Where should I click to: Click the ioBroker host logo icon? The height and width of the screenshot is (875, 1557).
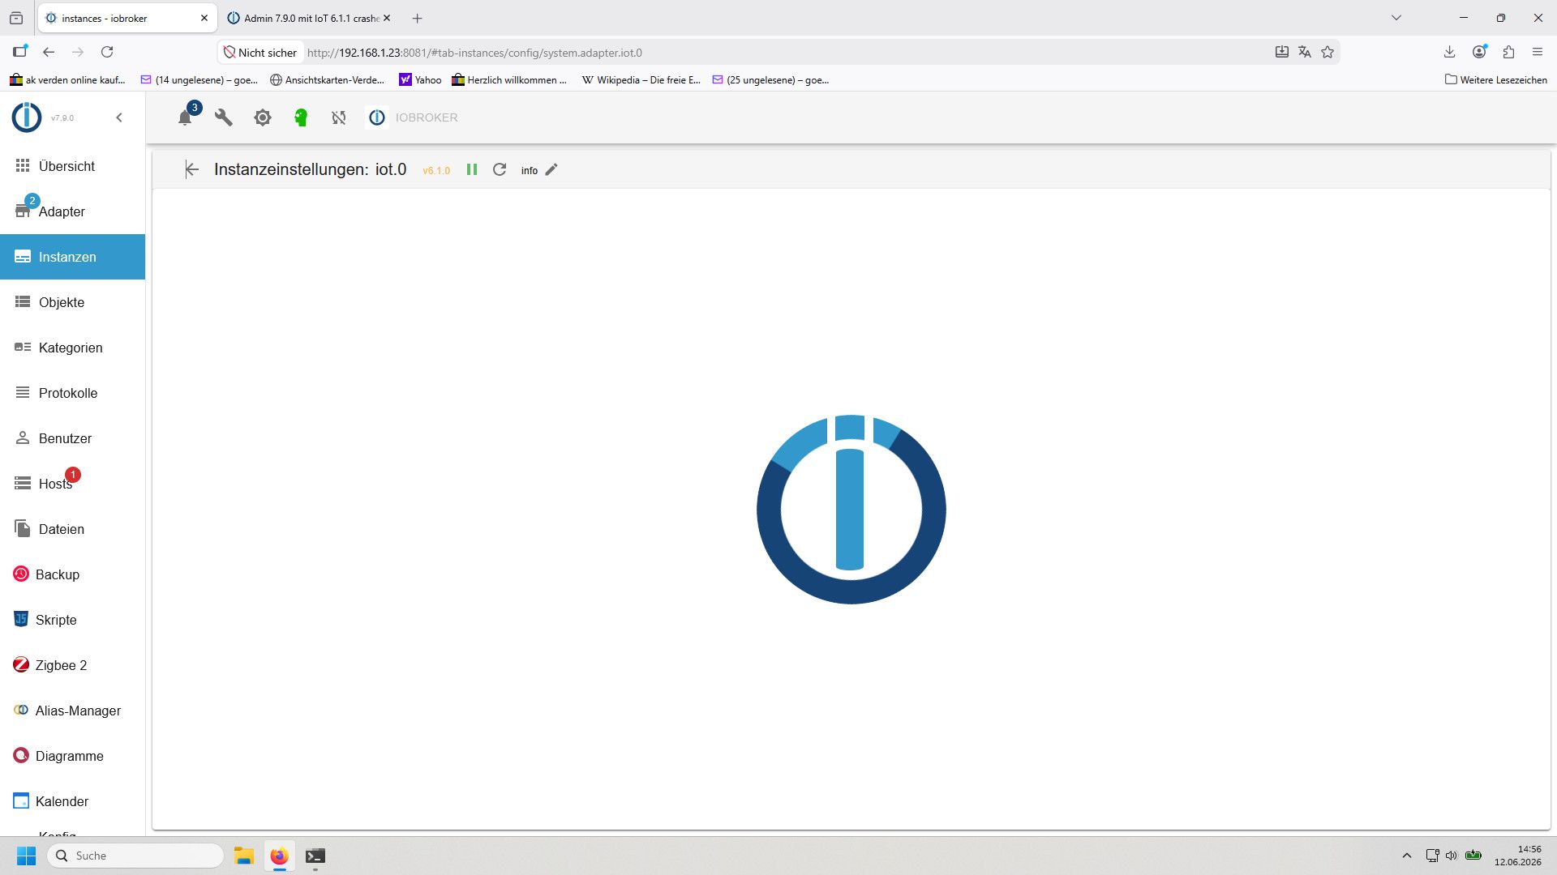click(377, 117)
